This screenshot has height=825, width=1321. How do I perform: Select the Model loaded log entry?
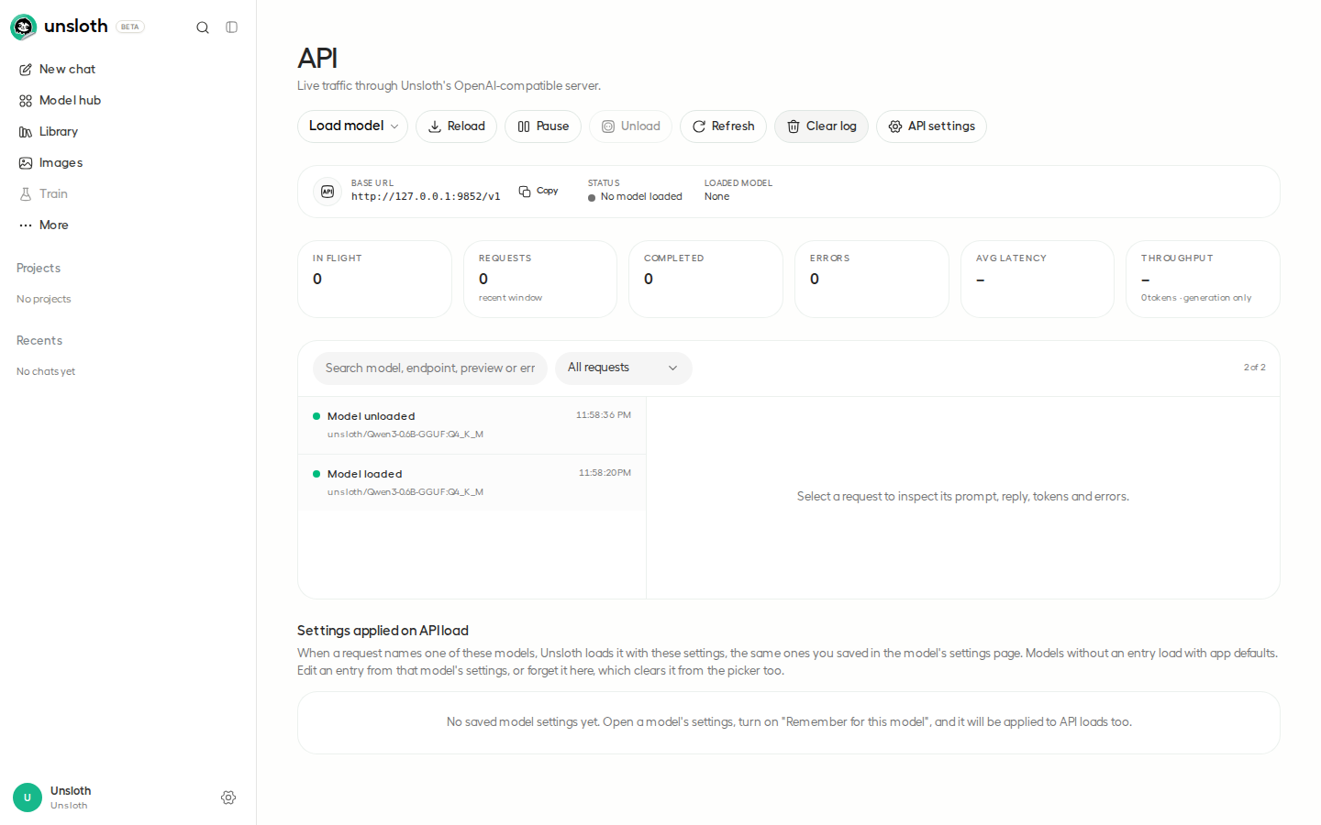(472, 483)
